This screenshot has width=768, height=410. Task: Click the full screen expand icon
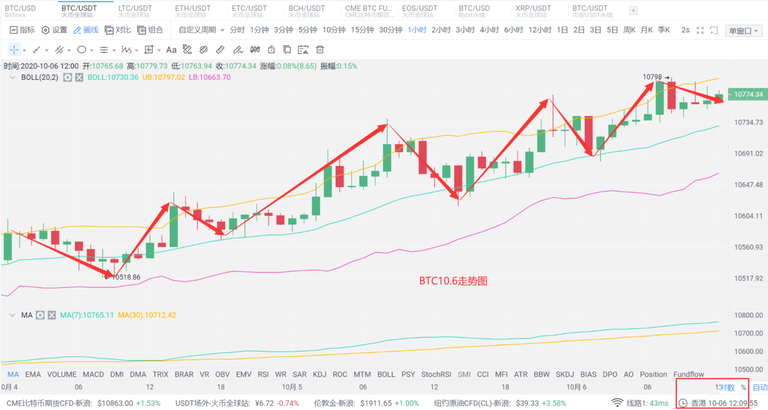[700, 30]
